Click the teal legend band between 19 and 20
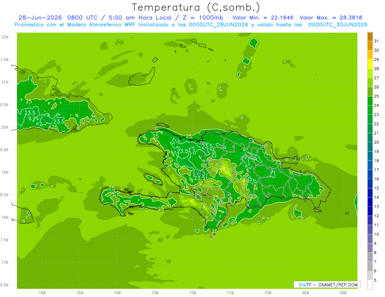This screenshot has width=385, height=297. [370, 147]
